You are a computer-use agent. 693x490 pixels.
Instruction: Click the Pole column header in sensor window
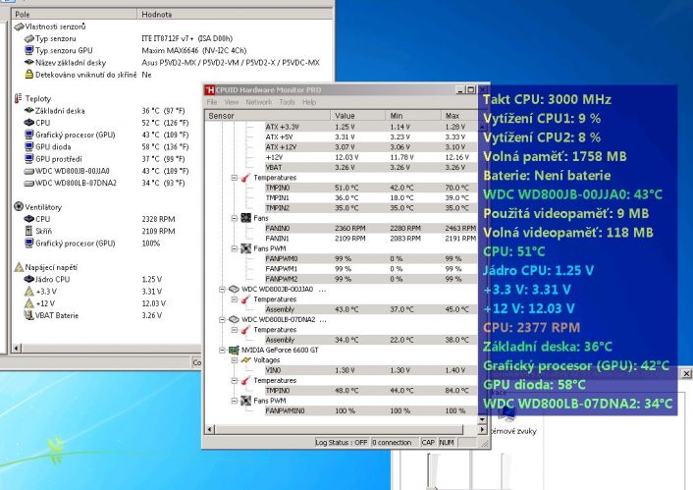75,14
